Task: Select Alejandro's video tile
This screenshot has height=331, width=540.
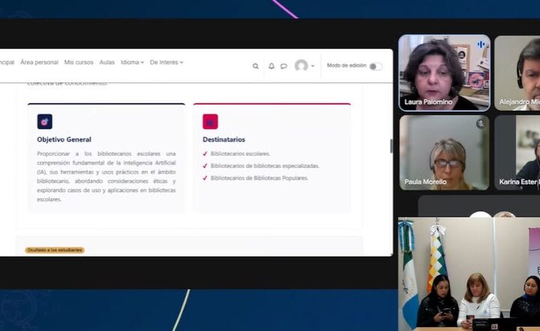Action: coord(517,73)
